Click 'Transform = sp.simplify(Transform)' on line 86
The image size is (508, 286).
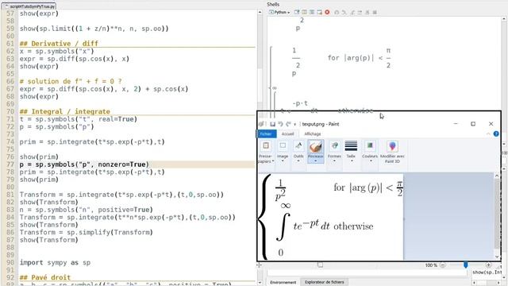[87, 232]
